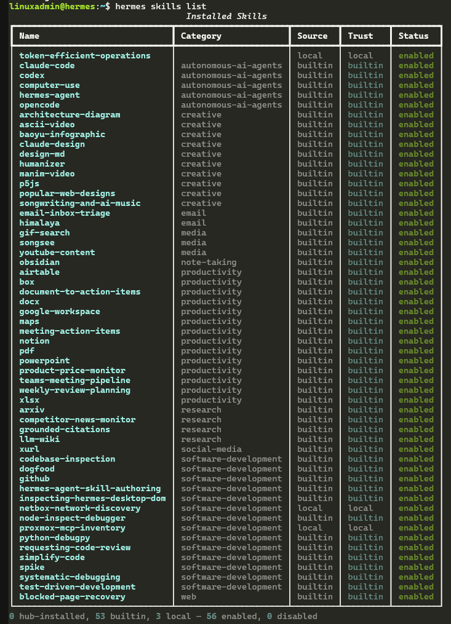Click the obsidian skill name
This screenshot has width=451, height=624.
click(x=39, y=263)
